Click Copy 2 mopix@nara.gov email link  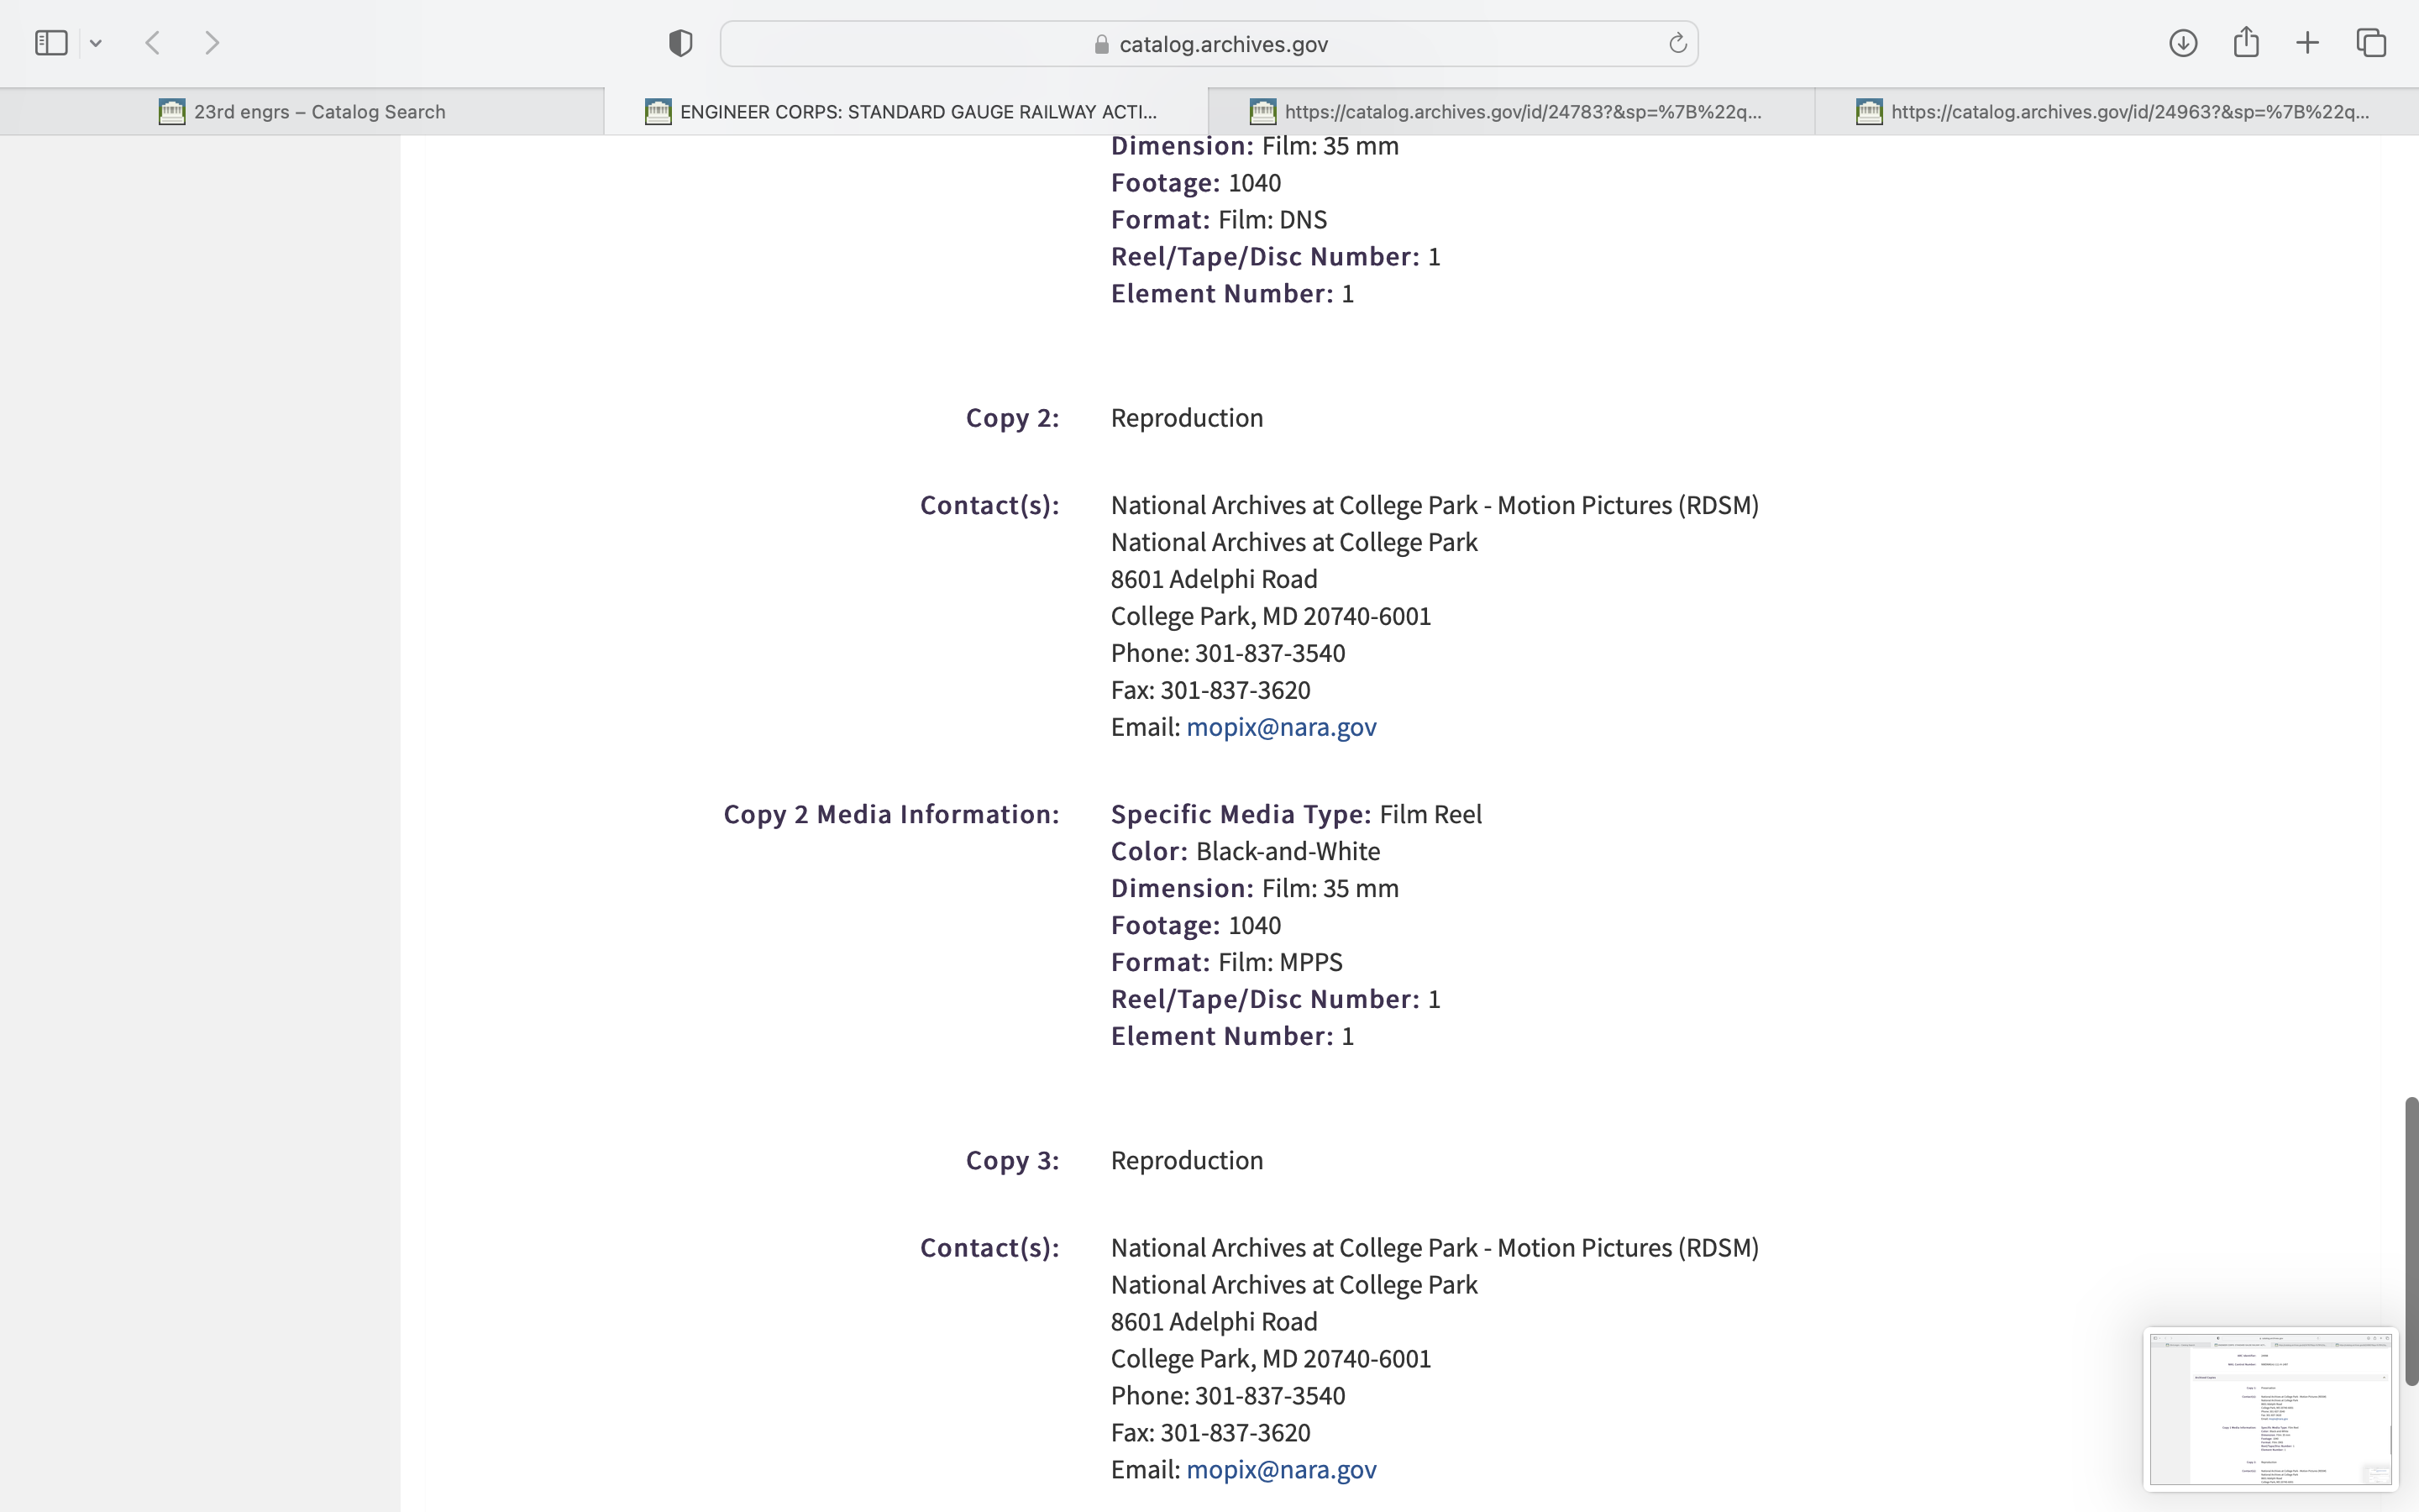tap(1280, 727)
